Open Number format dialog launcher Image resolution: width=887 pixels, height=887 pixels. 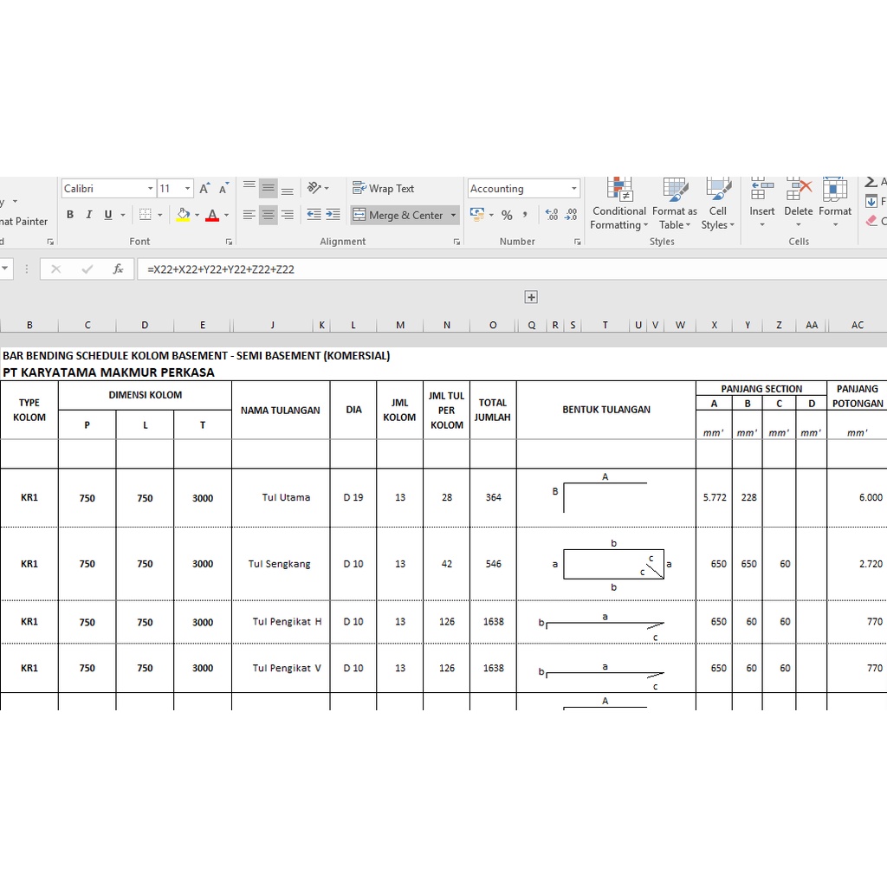tap(577, 242)
